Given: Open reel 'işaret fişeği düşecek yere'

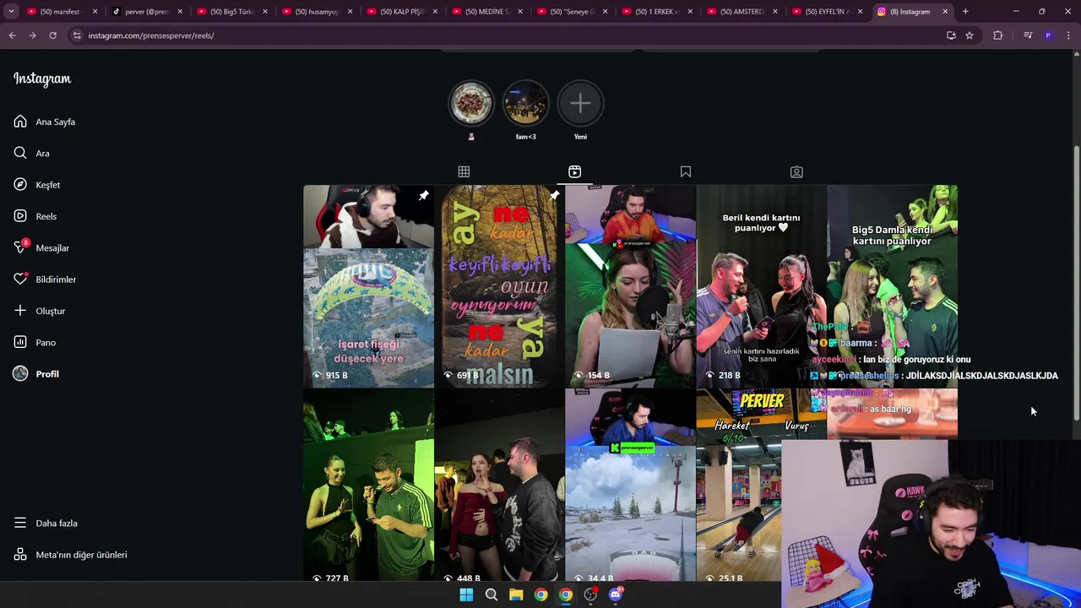Looking at the screenshot, I should 368,286.
